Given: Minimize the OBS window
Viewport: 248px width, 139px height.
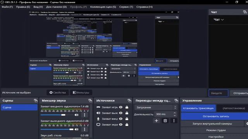Looking at the screenshot, I should (x=227, y=2).
